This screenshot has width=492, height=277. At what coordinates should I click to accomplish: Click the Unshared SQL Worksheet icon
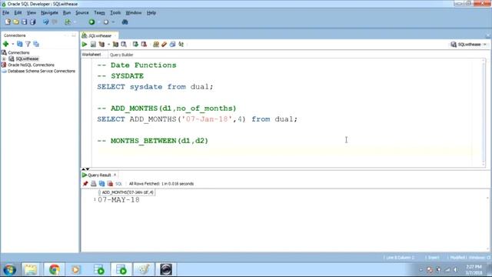point(156,45)
